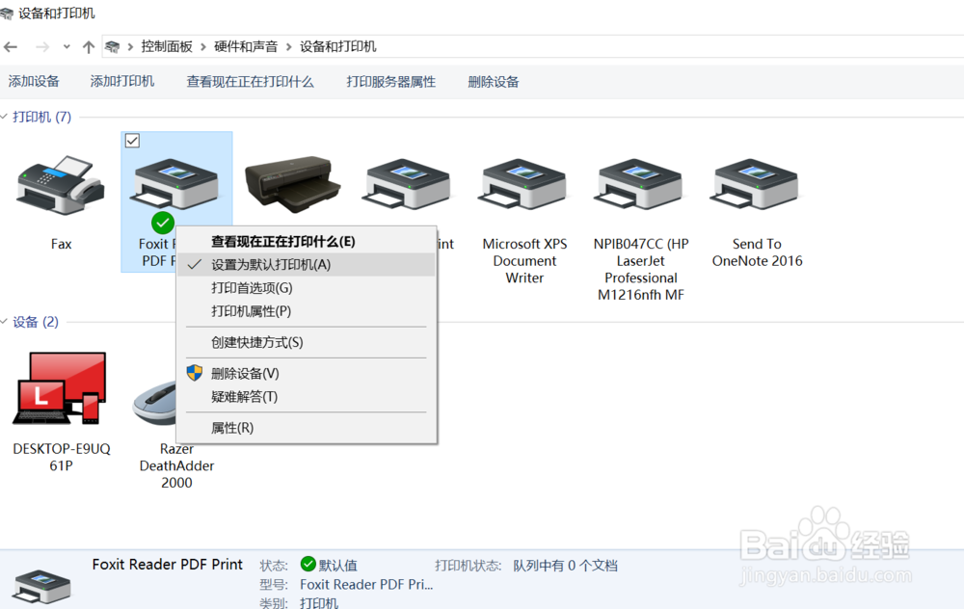Screen dimensions: 964x609
Task: Expand breadcrumb arrow before 控制面板
Action: click(130, 46)
